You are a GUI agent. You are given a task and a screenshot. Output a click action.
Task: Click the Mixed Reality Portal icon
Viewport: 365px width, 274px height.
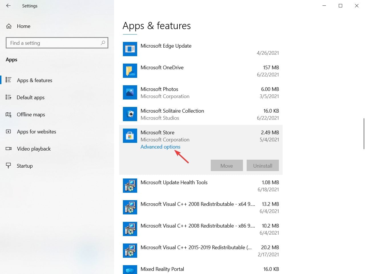(130, 269)
